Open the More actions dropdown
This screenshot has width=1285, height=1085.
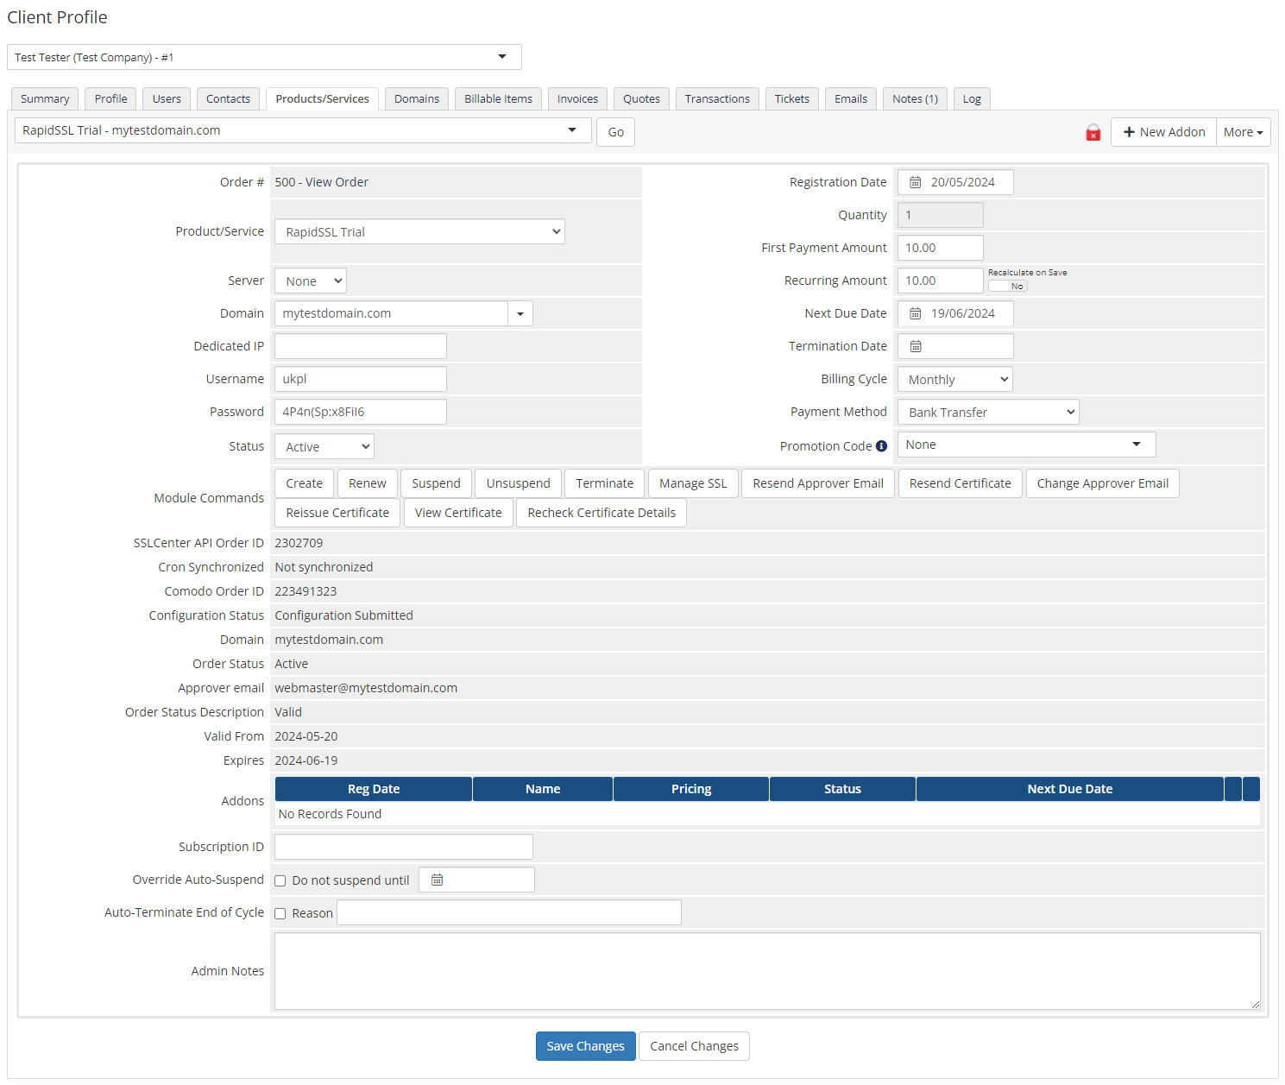[1243, 131]
